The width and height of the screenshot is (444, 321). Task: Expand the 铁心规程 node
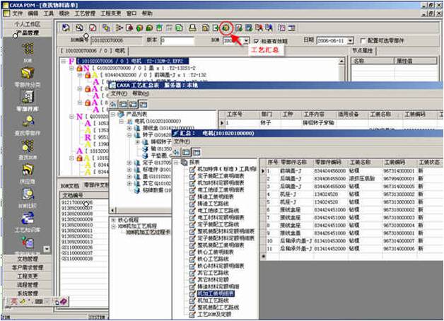(x=113, y=220)
